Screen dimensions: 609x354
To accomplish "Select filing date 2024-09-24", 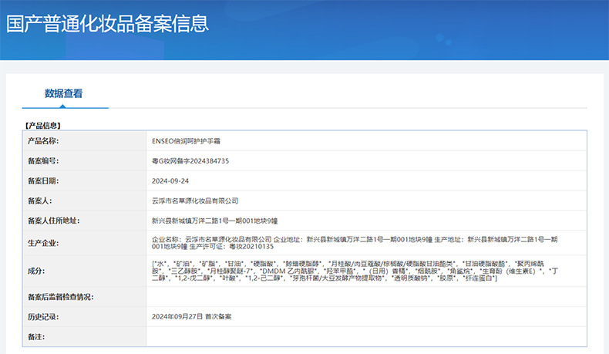I will (170, 181).
